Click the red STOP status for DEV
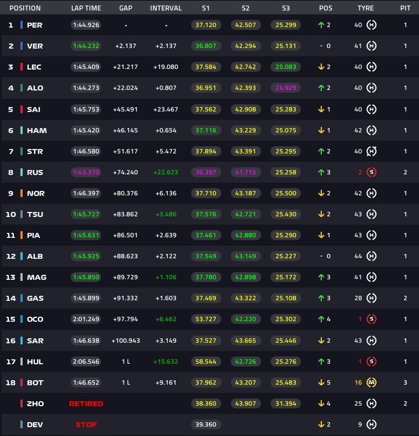 86,424
